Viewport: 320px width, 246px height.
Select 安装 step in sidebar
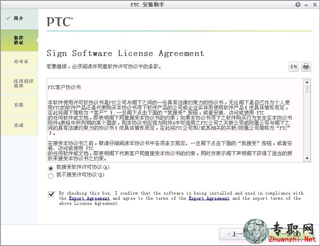[19, 105]
